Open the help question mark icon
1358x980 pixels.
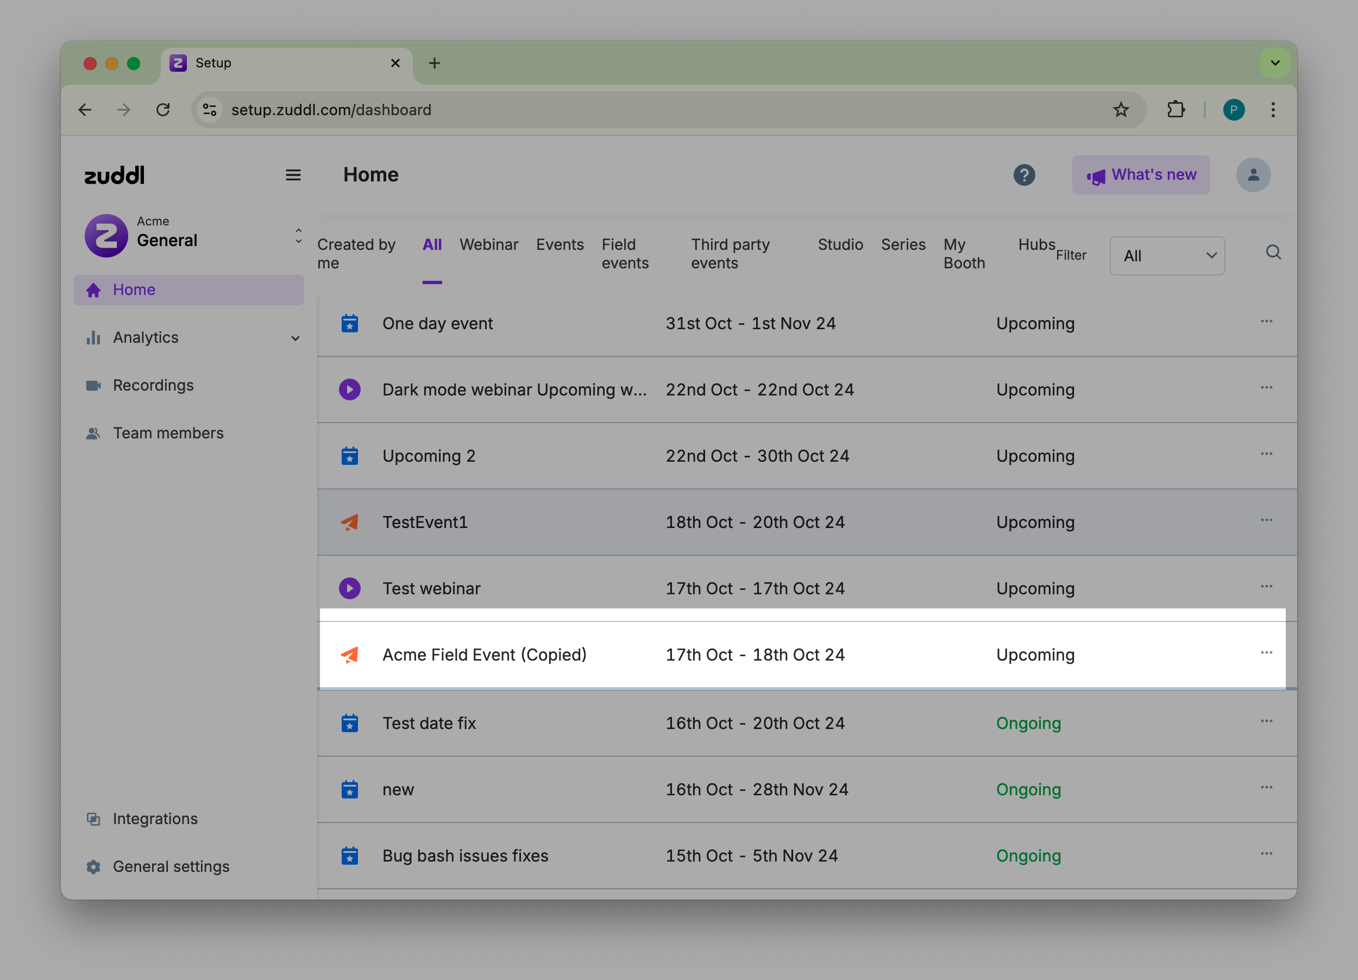point(1024,175)
